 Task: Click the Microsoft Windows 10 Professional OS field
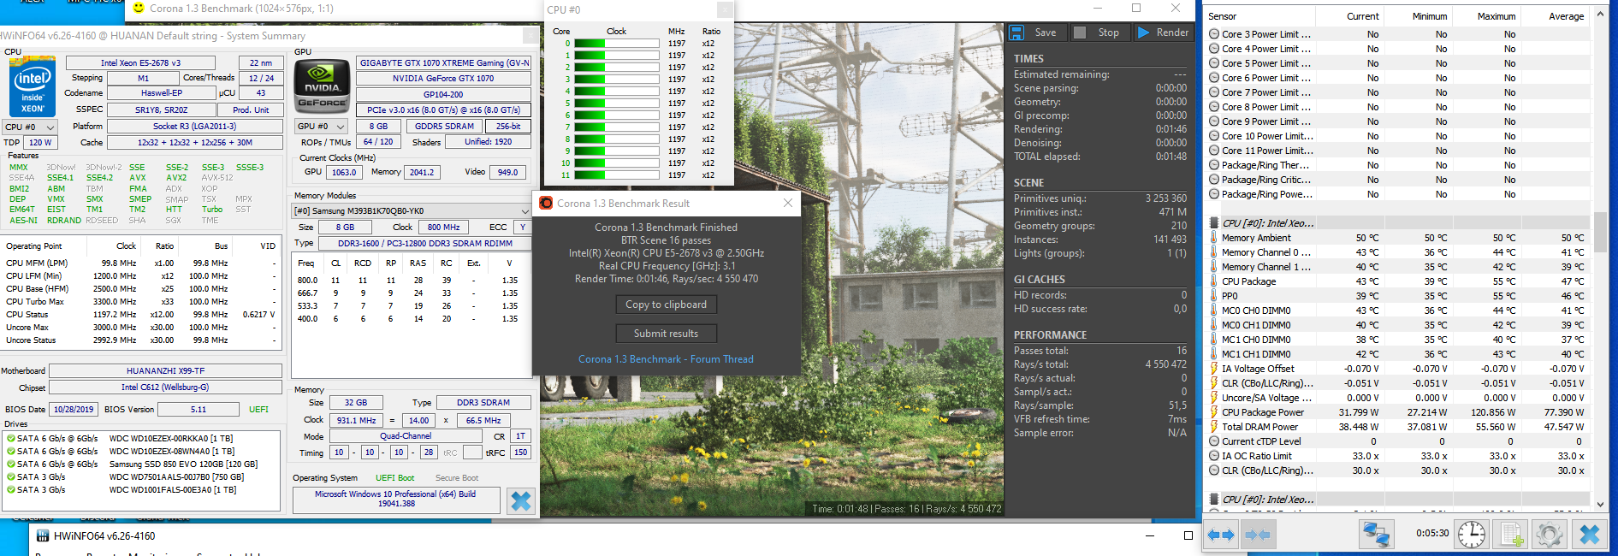click(396, 500)
